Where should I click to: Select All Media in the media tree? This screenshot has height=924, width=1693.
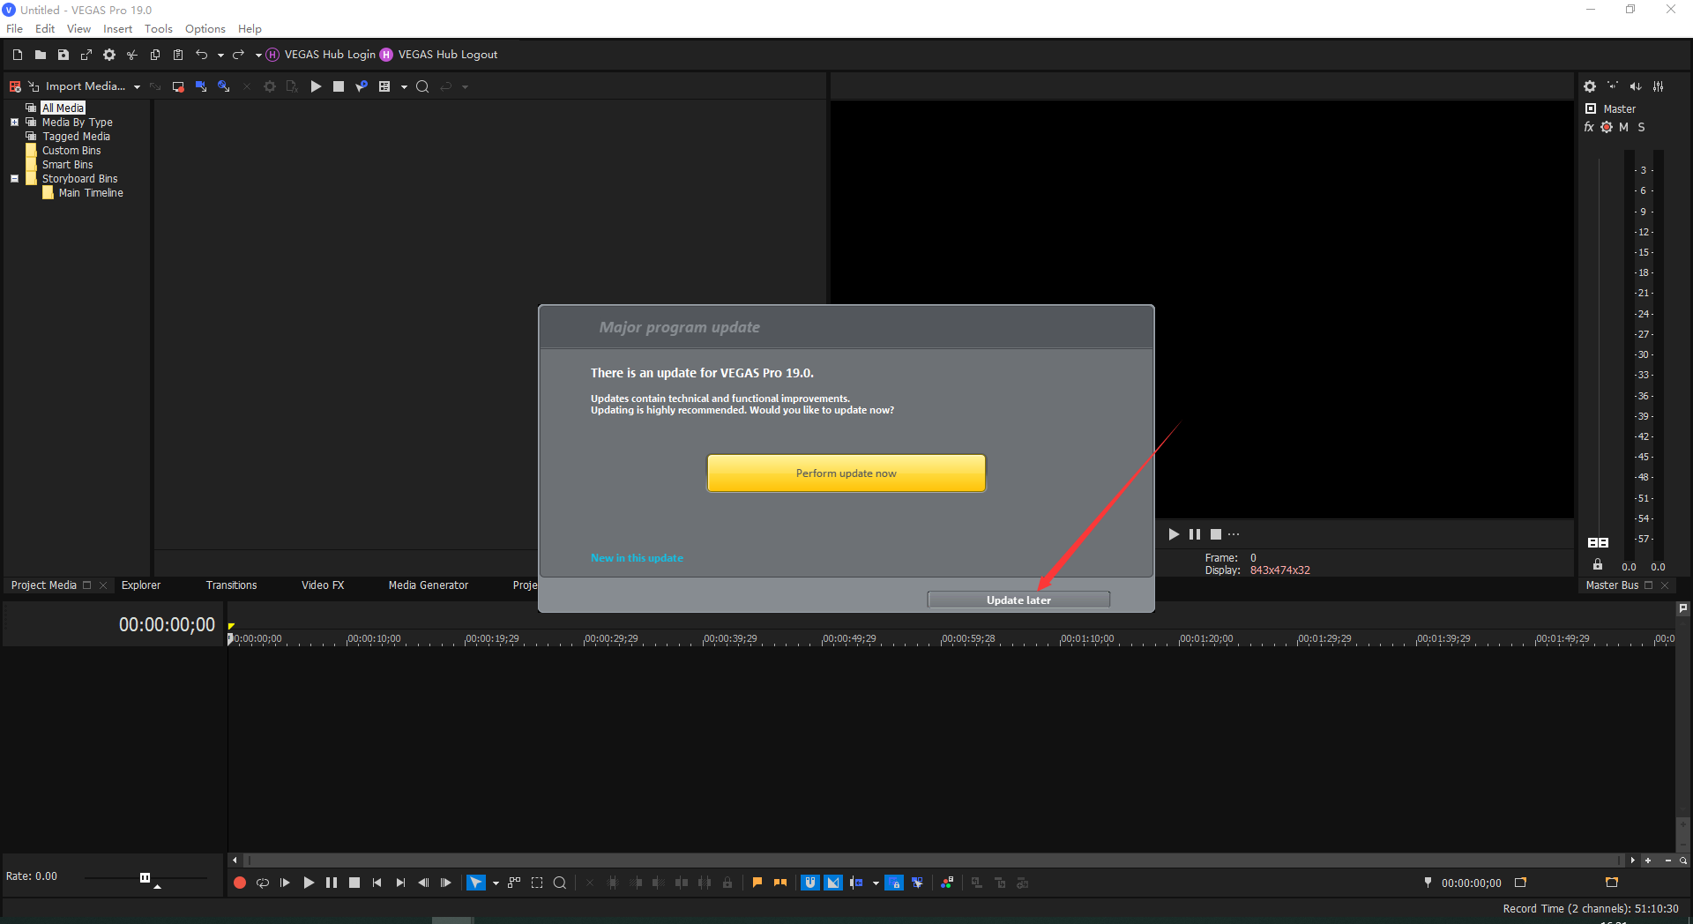(63, 108)
